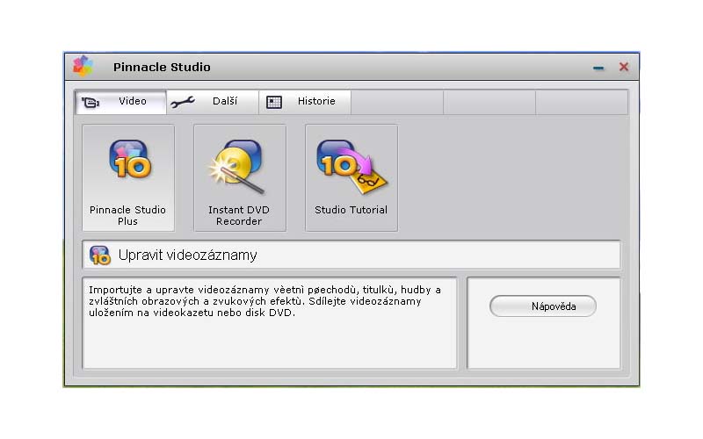The width and height of the screenshot is (703, 439).
Task: Click the first empty tab after Historie
Action: tap(397, 102)
